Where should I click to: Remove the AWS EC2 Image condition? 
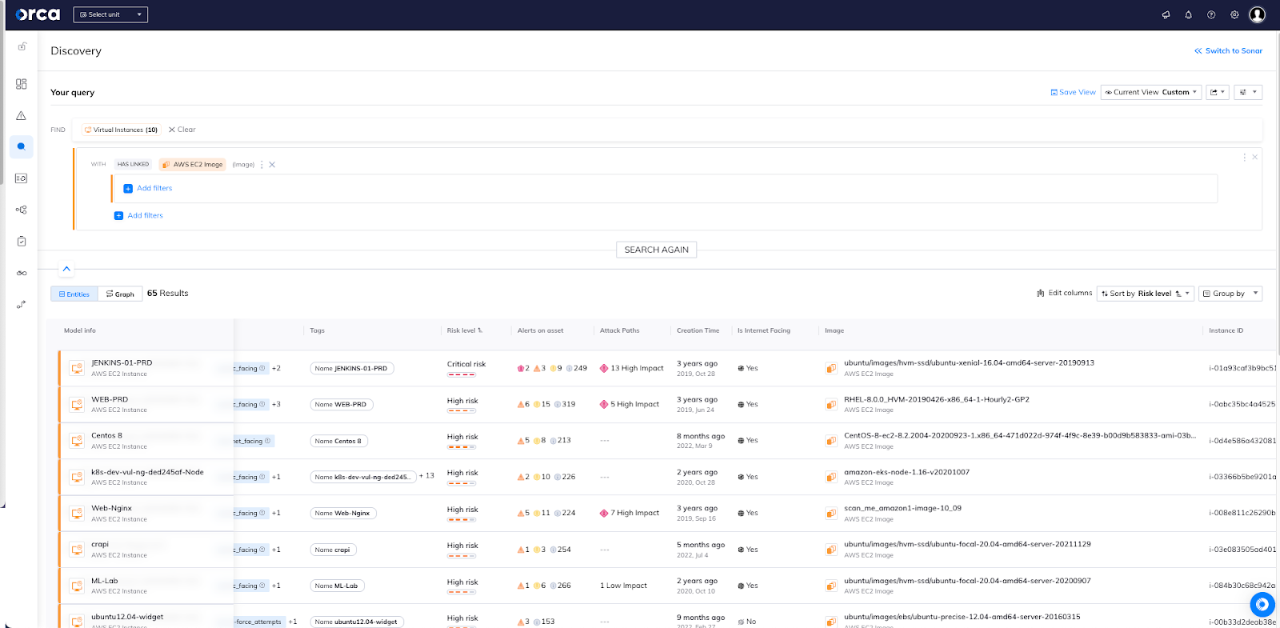272,165
